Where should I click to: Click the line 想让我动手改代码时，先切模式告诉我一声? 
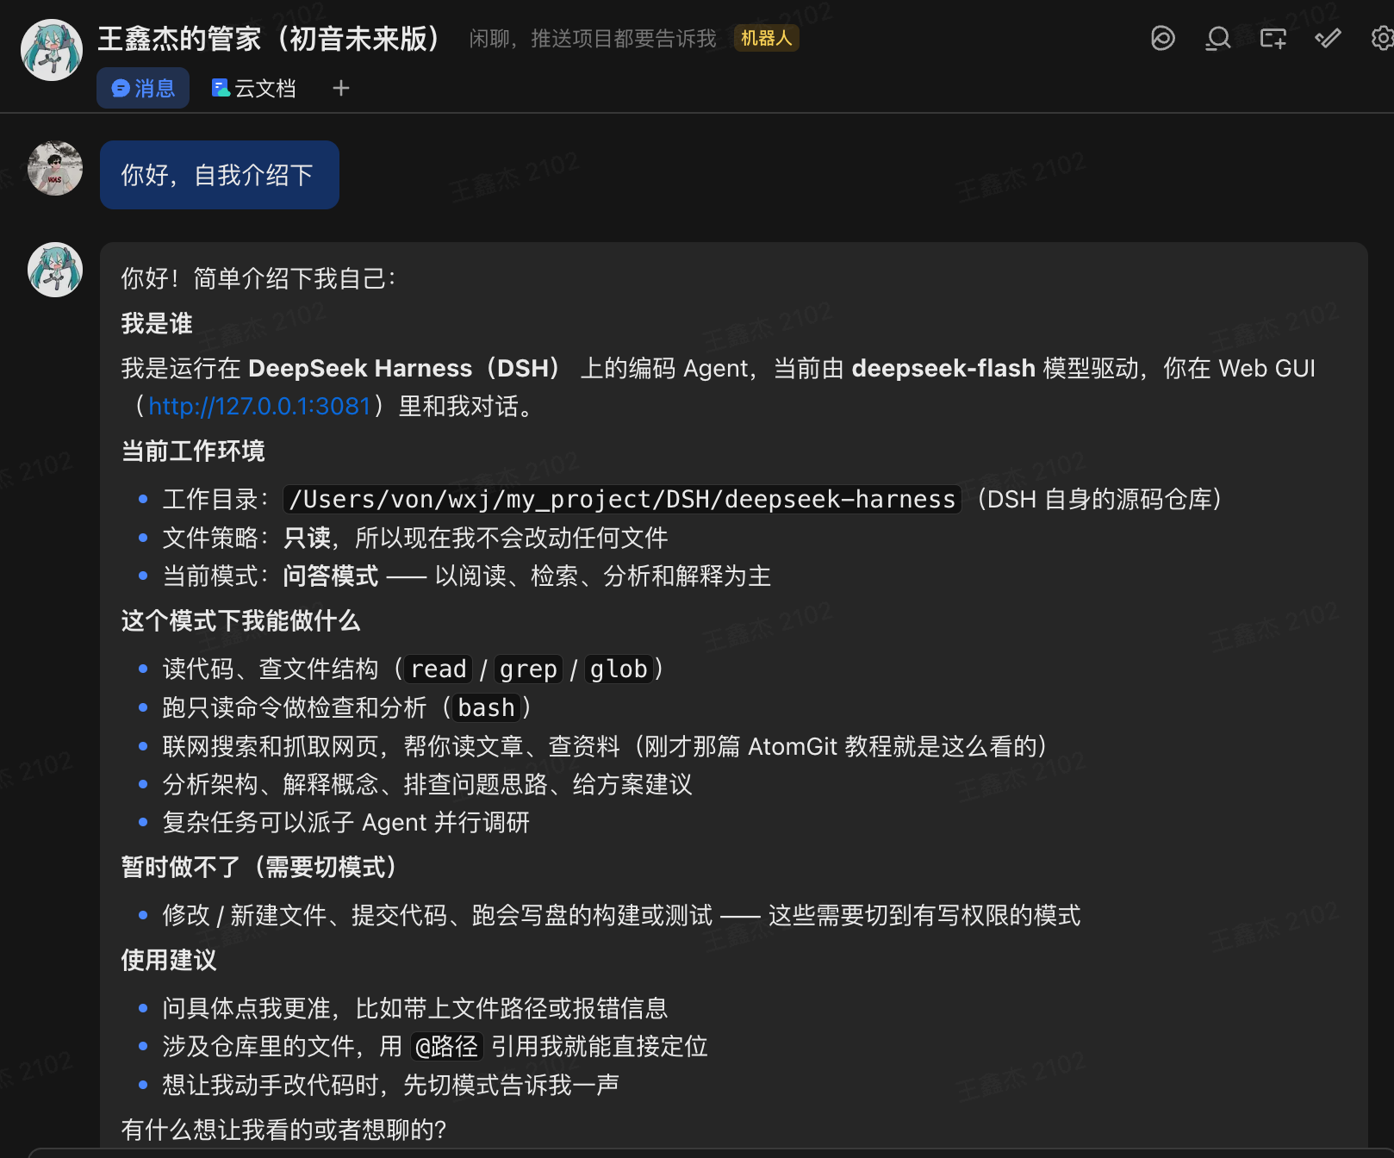pos(391,1085)
